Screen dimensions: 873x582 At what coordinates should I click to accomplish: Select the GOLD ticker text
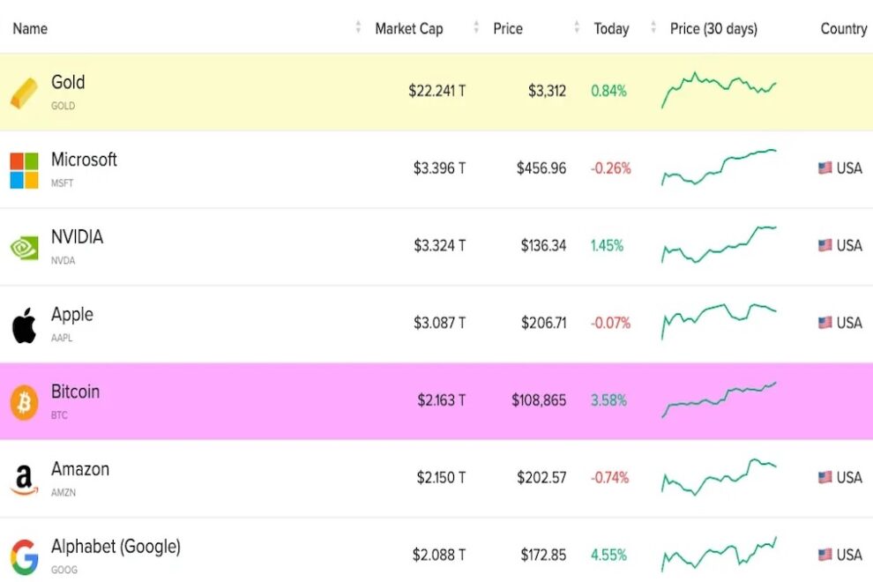click(63, 106)
